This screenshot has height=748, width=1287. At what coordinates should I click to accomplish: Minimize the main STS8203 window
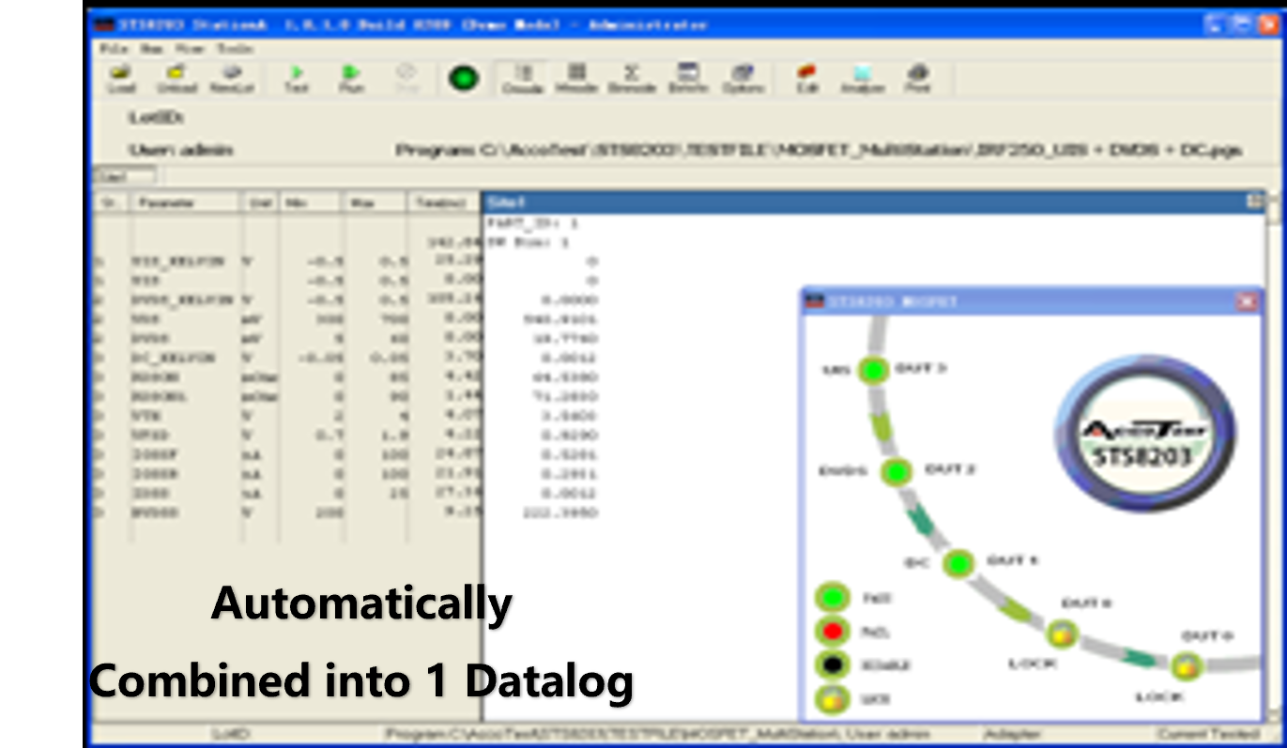[1216, 24]
